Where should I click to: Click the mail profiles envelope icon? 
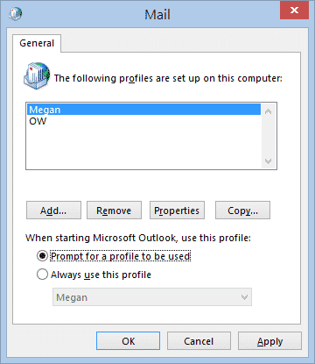(x=37, y=75)
